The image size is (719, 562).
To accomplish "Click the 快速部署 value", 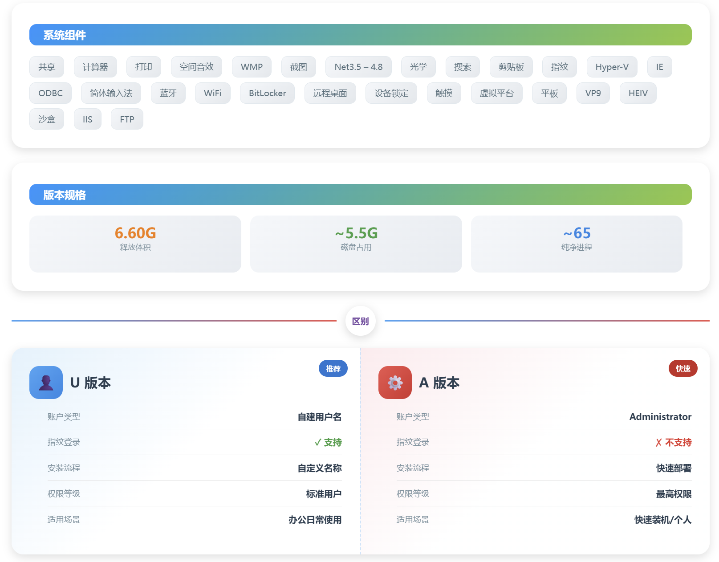I will tap(674, 468).
